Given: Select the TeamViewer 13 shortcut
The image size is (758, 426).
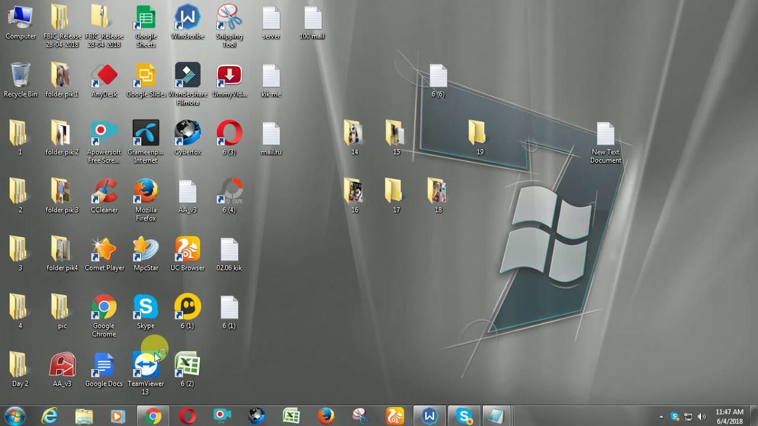Looking at the screenshot, I should (x=146, y=374).
